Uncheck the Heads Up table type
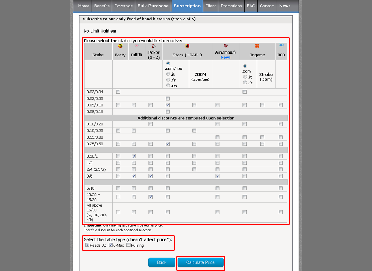 click(87, 245)
